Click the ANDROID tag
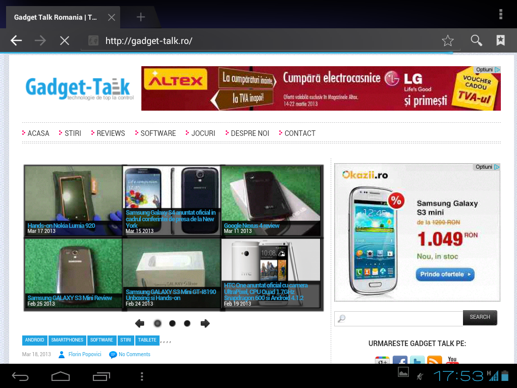Image resolution: width=517 pixels, height=388 pixels. [x=35, y=340]
